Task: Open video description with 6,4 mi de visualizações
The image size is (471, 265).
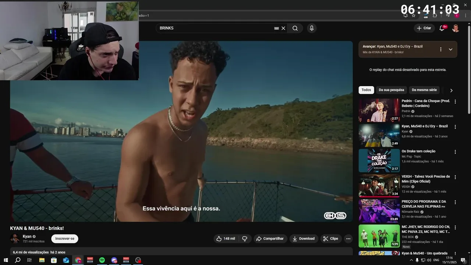Action: pos(181,252)
